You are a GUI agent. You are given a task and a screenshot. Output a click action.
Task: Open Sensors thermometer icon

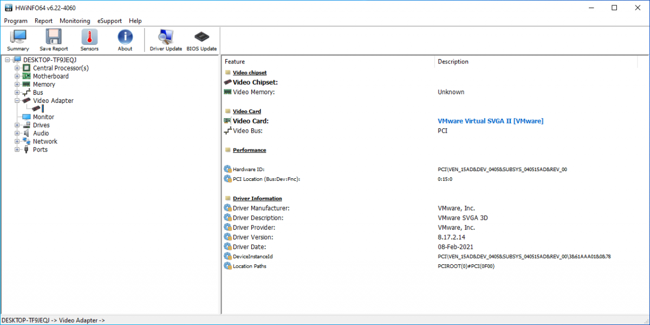click(x=89, y=37)
